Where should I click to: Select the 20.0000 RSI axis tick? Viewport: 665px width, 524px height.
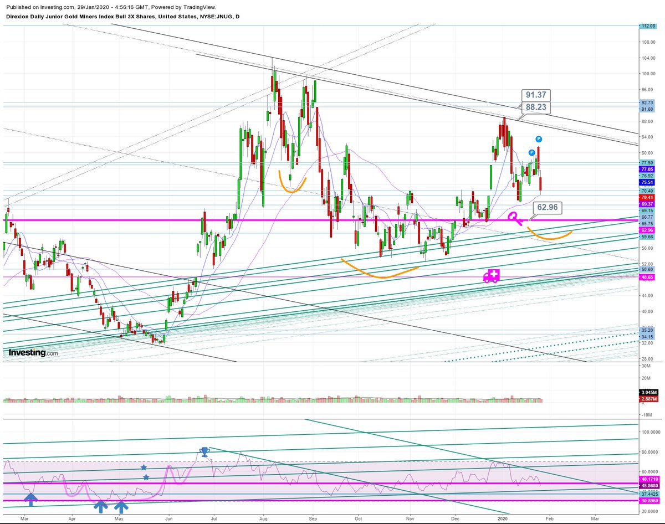[649, 512]
